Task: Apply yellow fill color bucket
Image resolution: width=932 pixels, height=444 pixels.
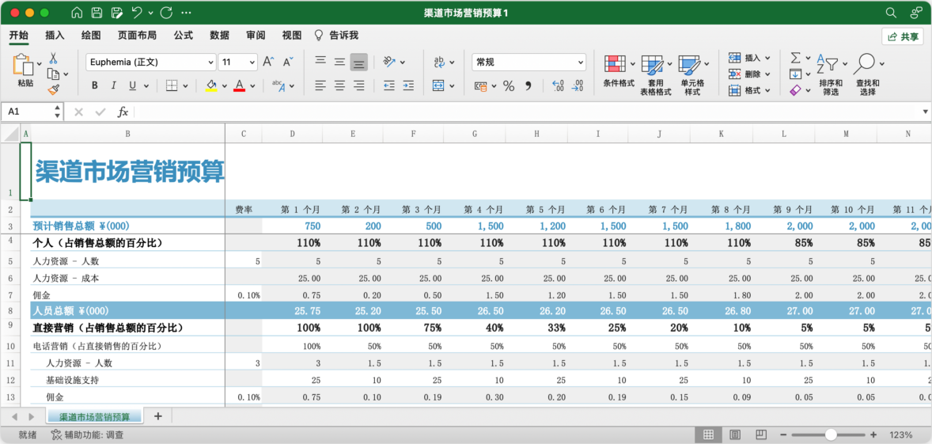Action: (211, 86)
